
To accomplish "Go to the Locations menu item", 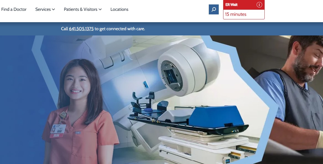I will point(119,9).
